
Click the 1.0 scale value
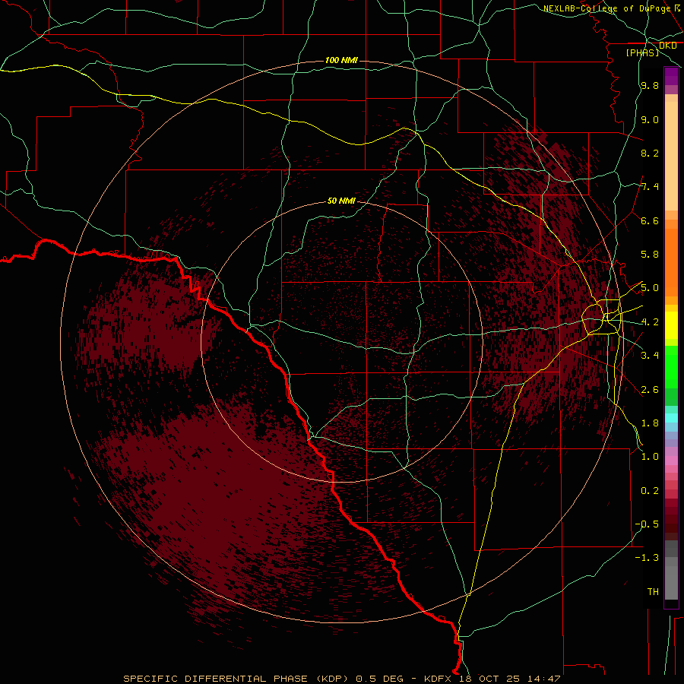click(650, 457)
